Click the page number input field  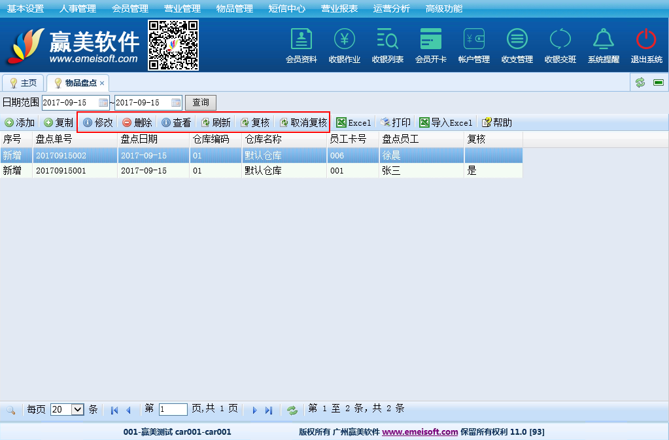click(173, 410)
